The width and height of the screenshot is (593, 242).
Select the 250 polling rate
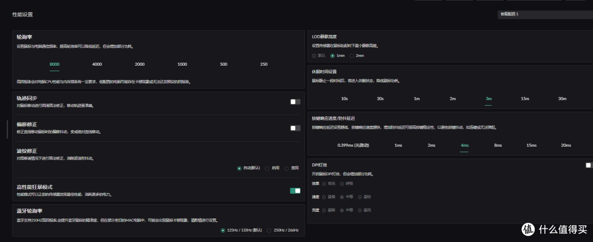coord(264,64)
